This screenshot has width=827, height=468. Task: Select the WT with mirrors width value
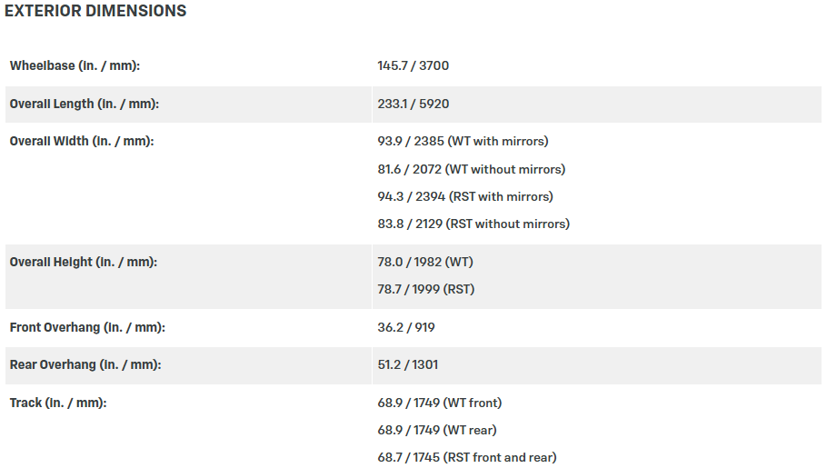[x=463, y=142]
